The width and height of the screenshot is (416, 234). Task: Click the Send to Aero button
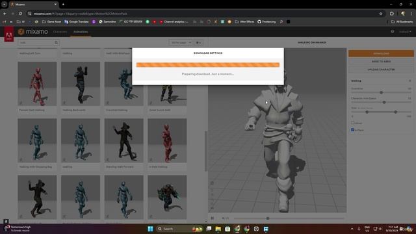click(381, 62)
